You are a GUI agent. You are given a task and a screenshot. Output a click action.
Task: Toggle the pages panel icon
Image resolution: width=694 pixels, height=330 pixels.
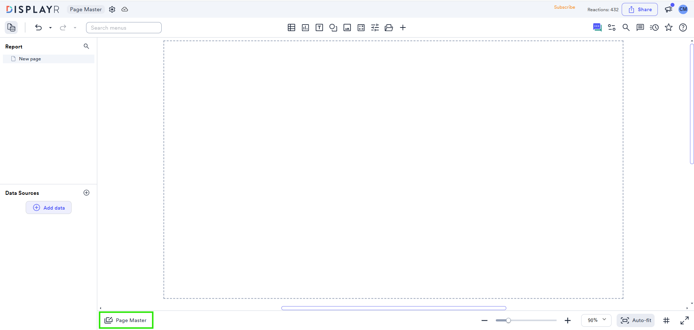pyautogui.click(x=12, y=27)
